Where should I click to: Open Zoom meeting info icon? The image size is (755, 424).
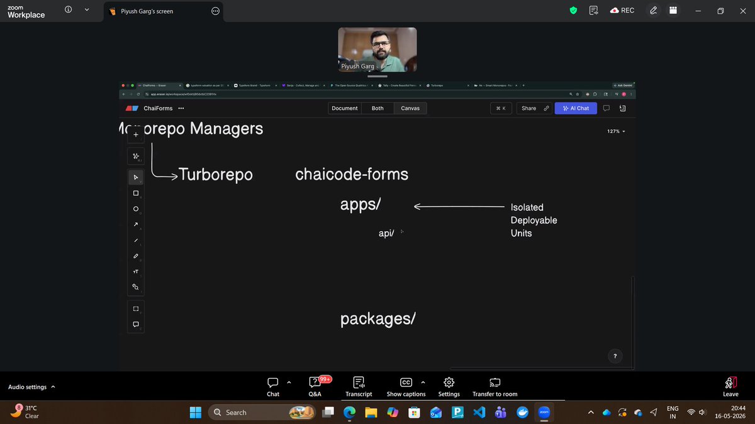click(69, 9)
